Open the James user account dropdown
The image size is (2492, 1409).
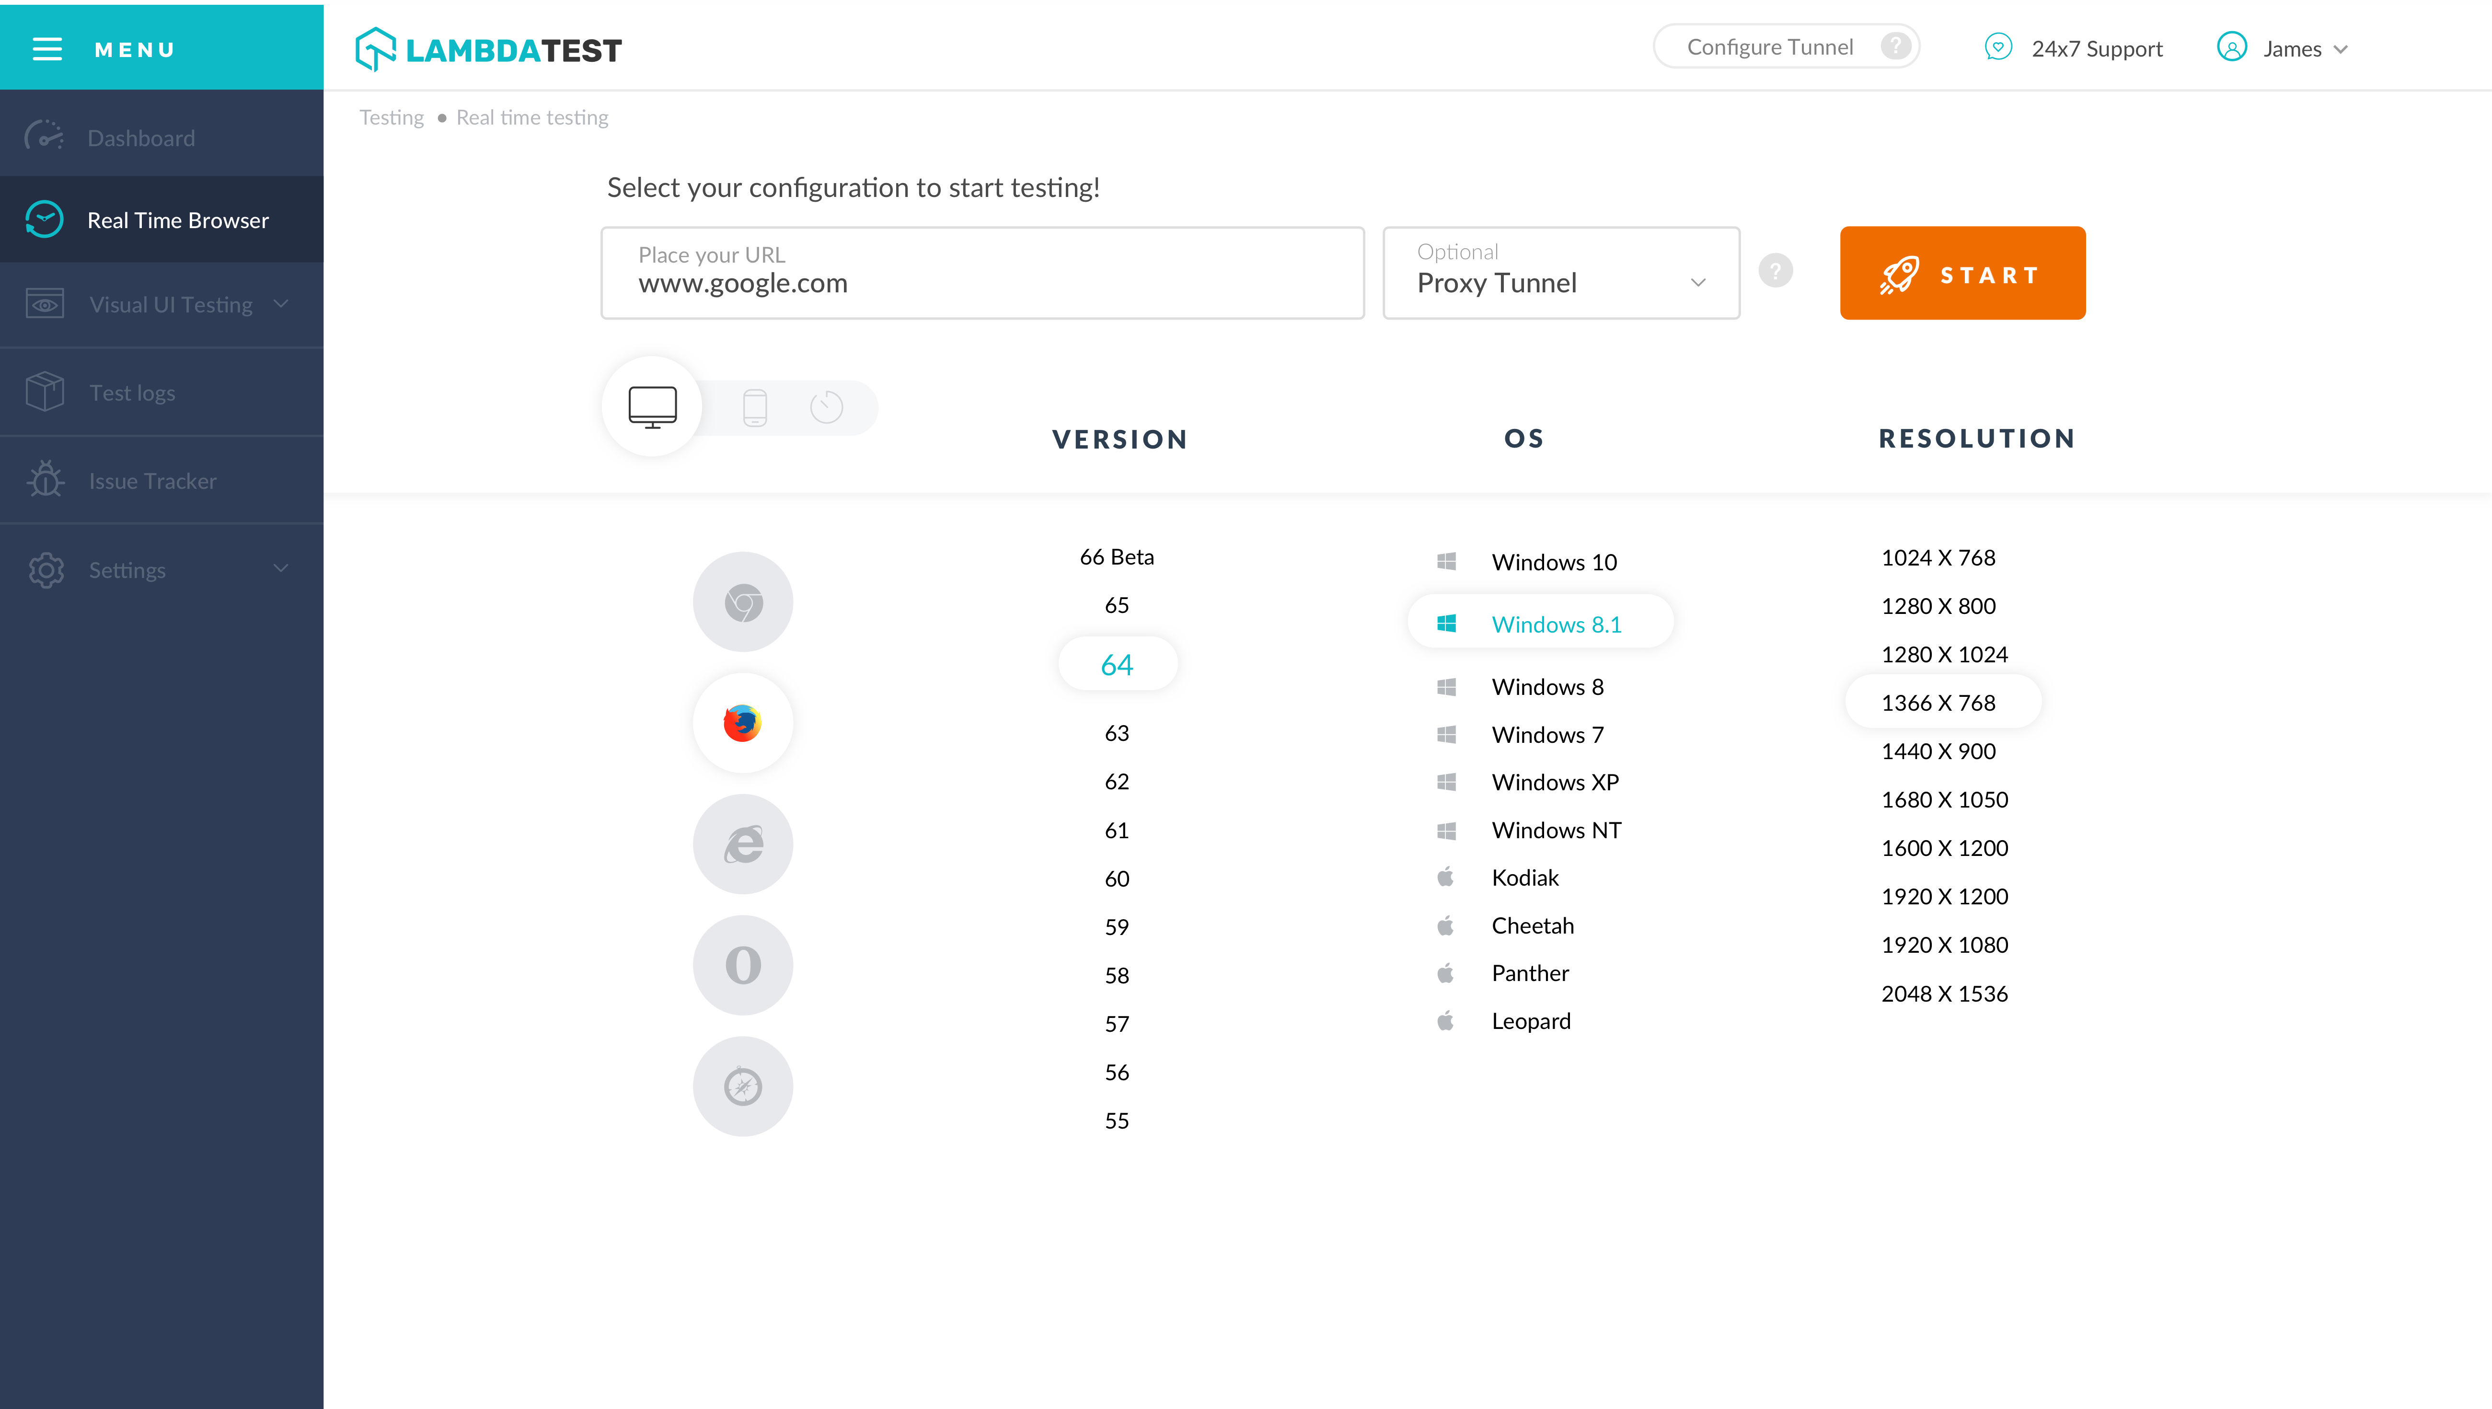coord(2284,48)
